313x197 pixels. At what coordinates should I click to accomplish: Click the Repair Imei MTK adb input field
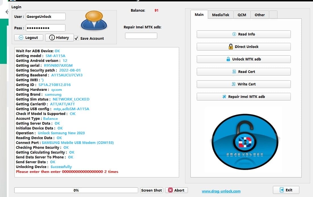pyautogui.click(x=141, y=35)
